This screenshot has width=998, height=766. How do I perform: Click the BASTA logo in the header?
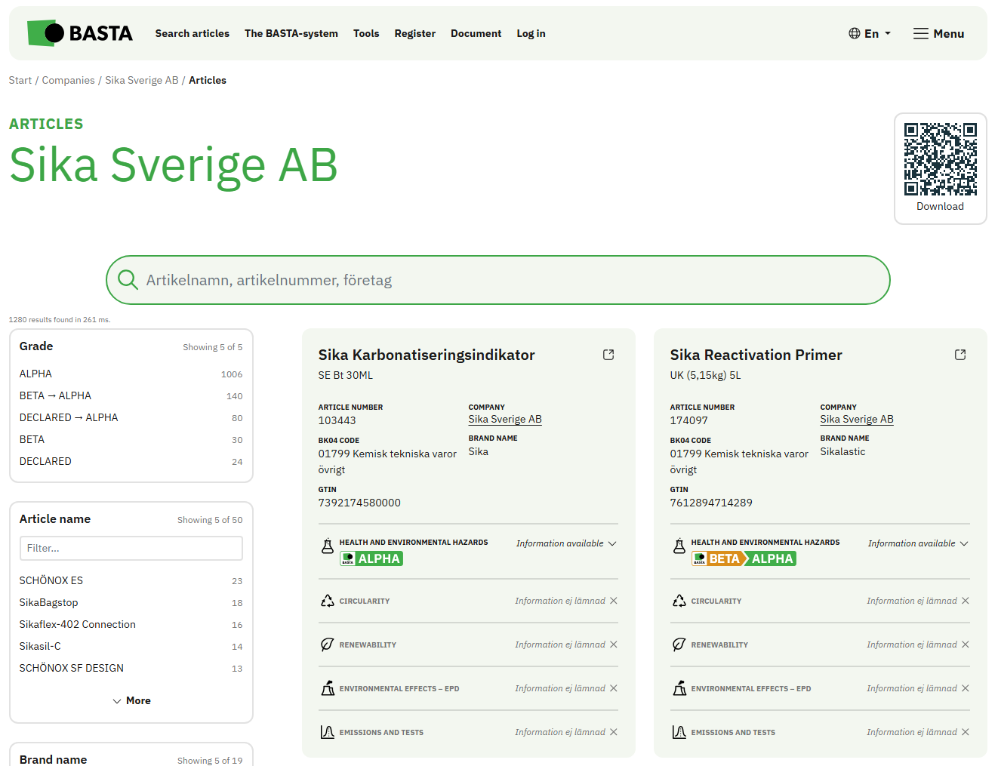[x=80, y=33]
